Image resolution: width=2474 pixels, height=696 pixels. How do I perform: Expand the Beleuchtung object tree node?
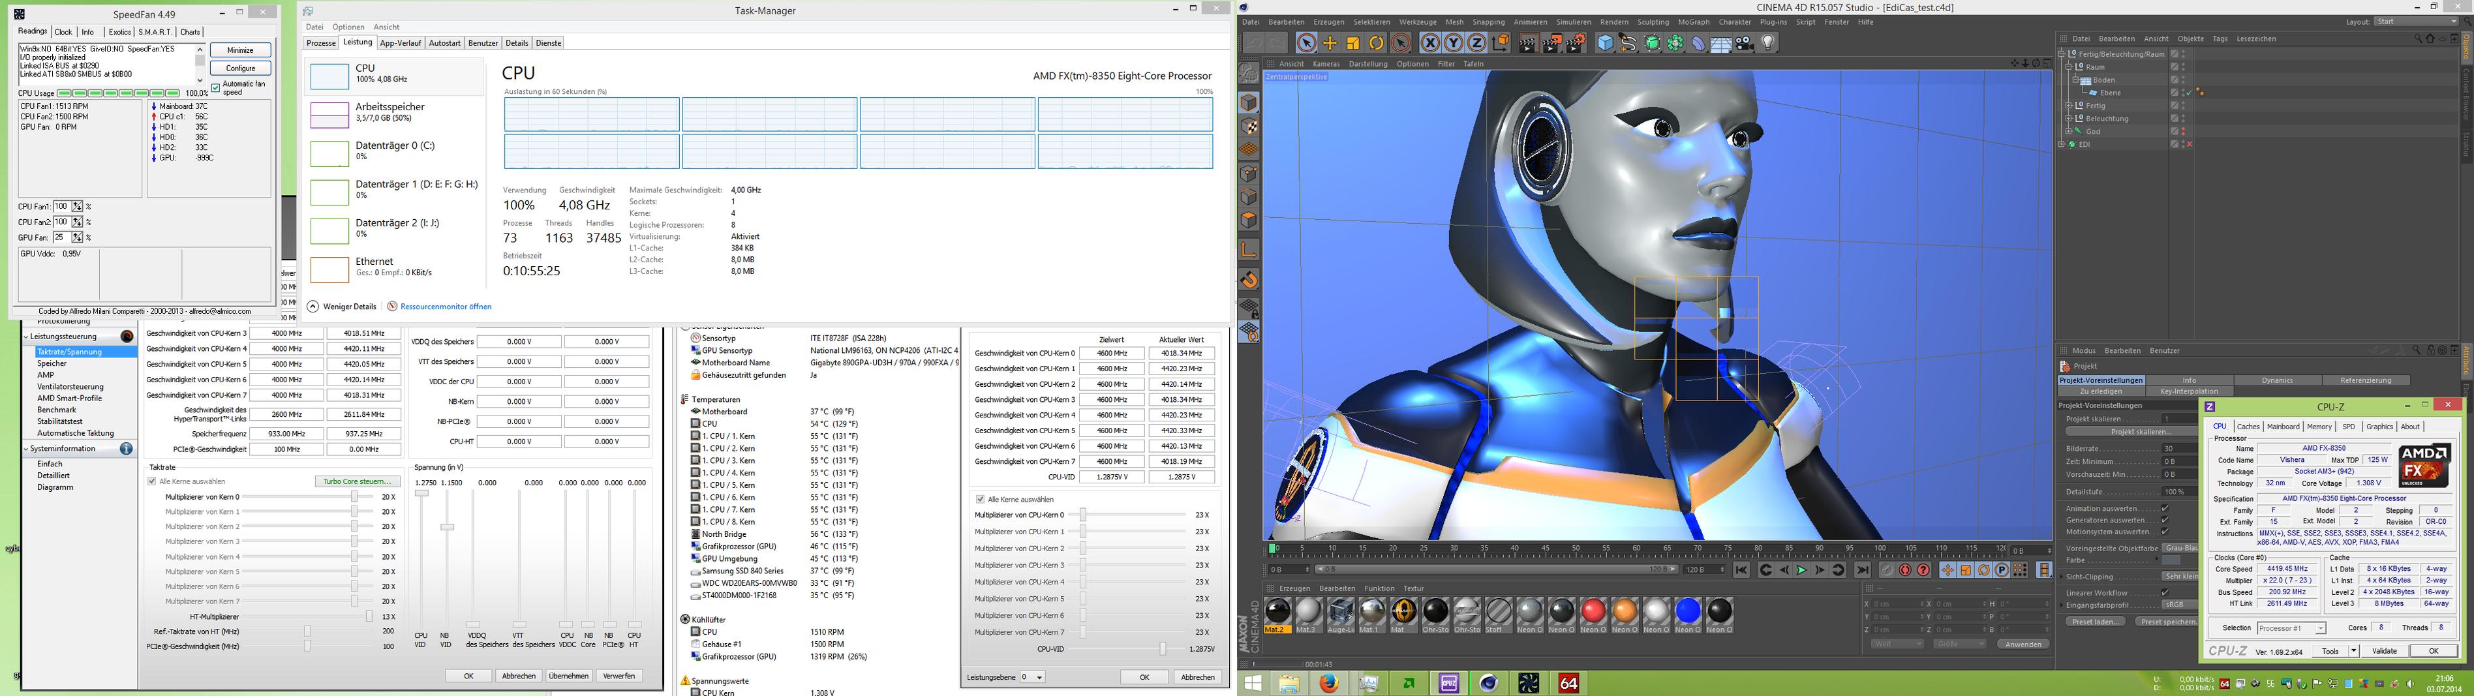2069,118
